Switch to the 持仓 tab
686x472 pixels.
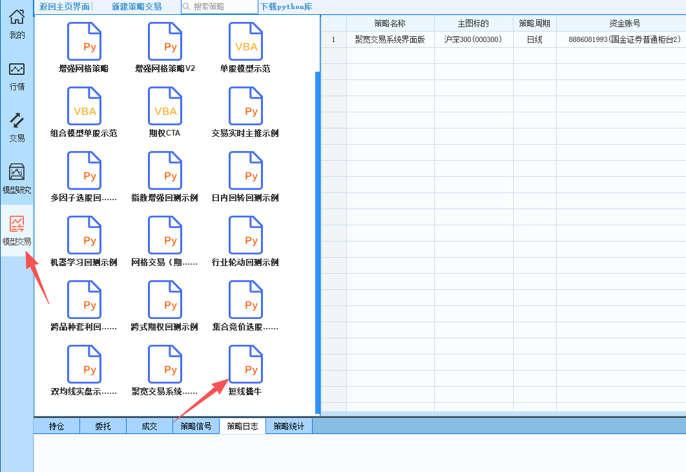[x=56, y=426]
